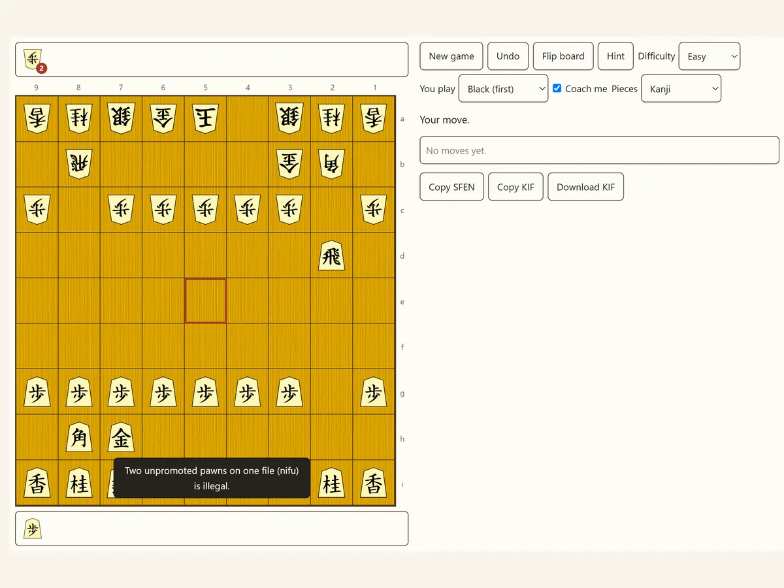Select the black lance on 1i
Viewport: 784px width, 588px height.
[374, 483]
